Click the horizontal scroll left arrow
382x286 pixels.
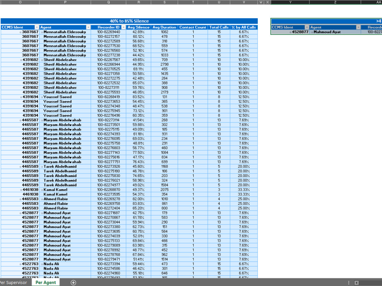click(x=356, y=283)
